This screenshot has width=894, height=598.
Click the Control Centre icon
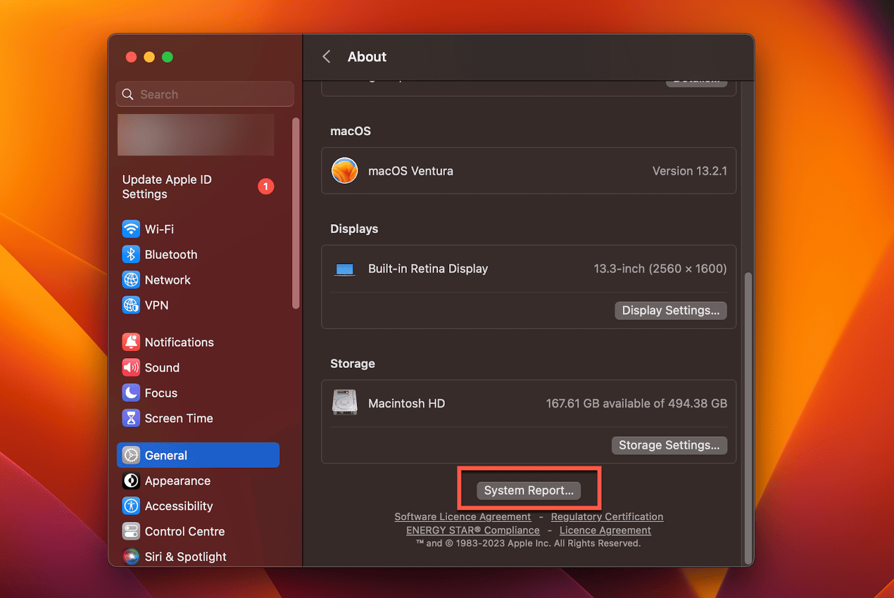click(x=131, y=531)
